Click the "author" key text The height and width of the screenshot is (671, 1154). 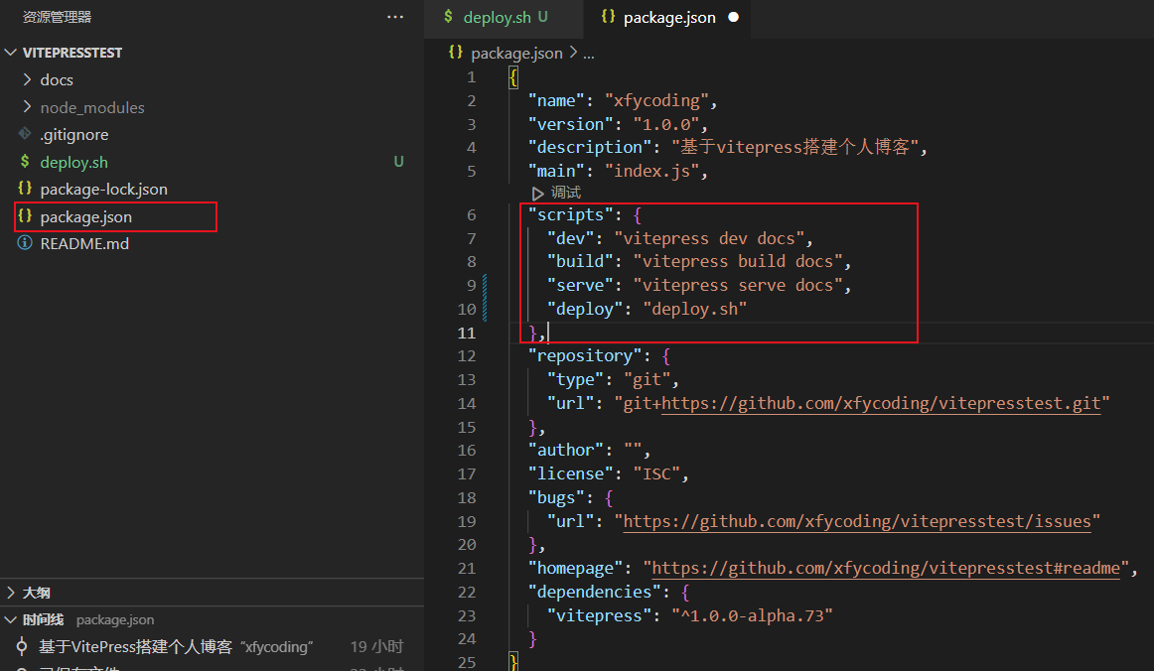[566, 450]
